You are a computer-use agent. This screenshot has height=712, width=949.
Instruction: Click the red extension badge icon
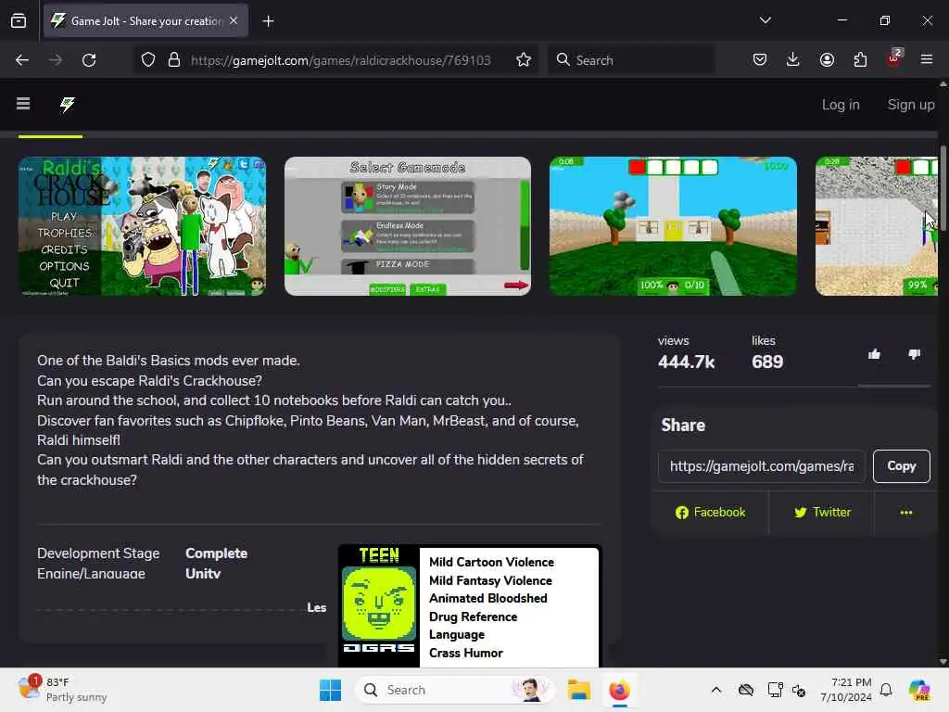click(894, 58)
